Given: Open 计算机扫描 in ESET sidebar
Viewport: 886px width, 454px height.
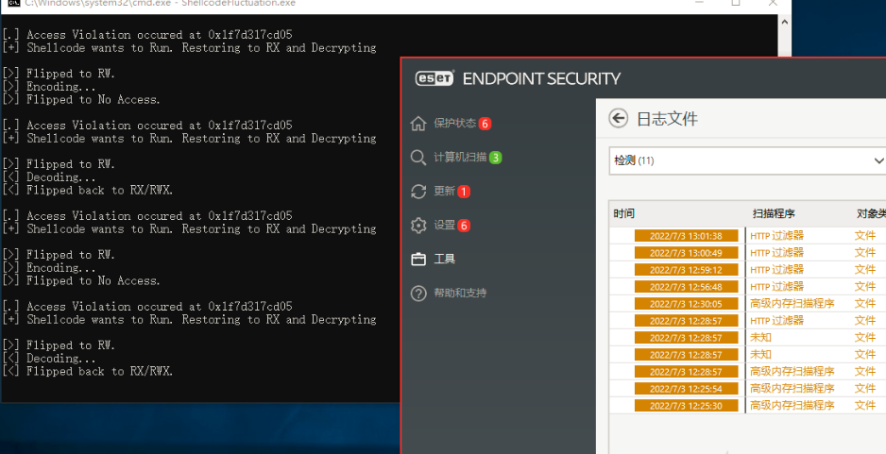Looking at the screenshot, I should (460, 157).
